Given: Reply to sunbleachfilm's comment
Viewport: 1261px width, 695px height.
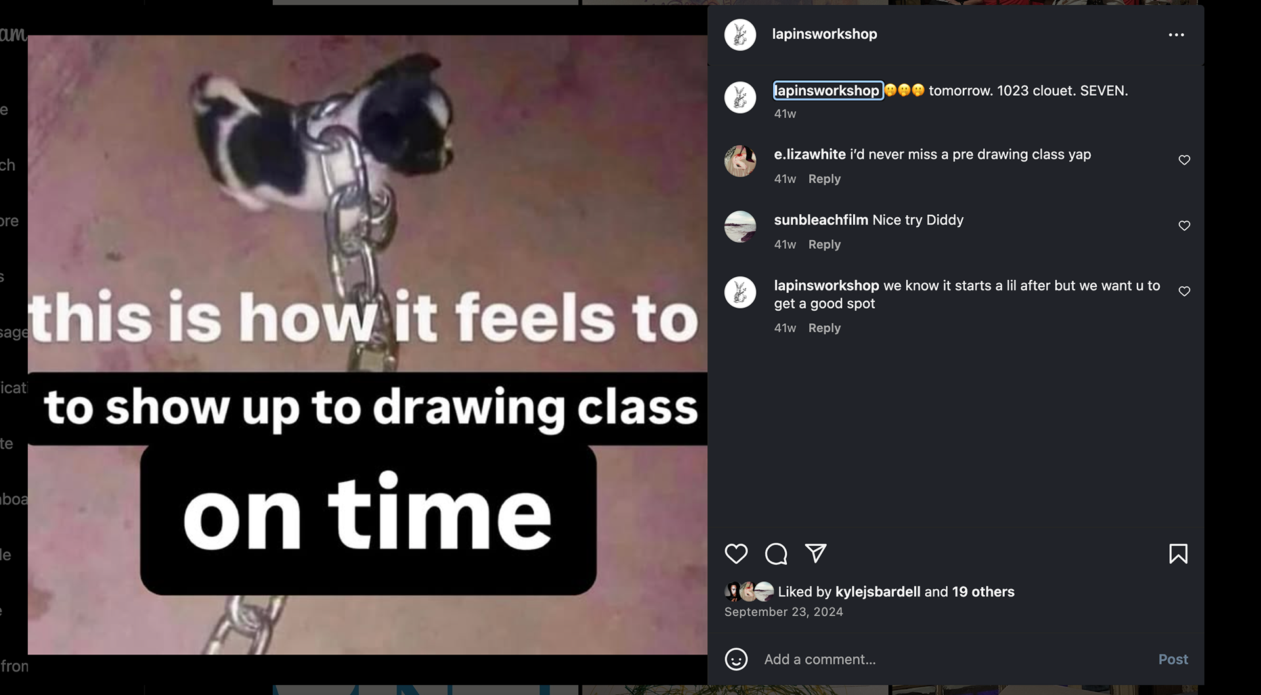Looking at the screenshot, I should (x=824, y=244).
